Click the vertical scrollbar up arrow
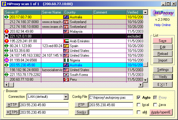This screenshot has height=120, width=178. coord(145,12)
